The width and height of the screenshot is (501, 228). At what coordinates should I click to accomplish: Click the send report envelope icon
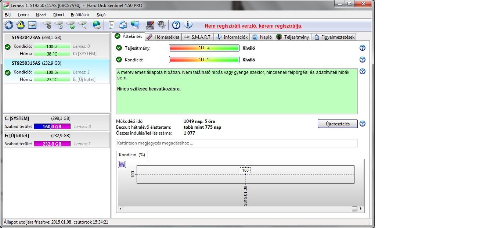(x=123, y=25)
